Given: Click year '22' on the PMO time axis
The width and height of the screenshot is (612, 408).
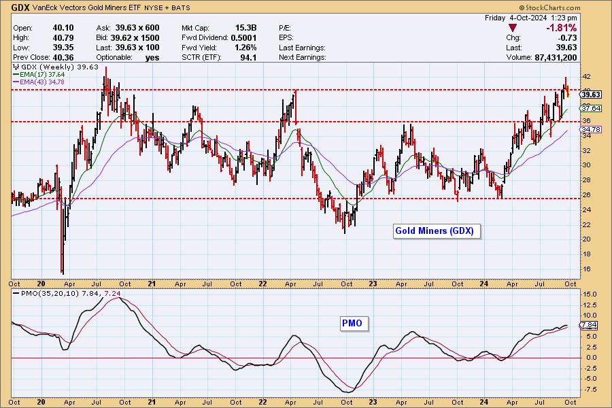Looking at the screenshot, I should tap(262, 402).
